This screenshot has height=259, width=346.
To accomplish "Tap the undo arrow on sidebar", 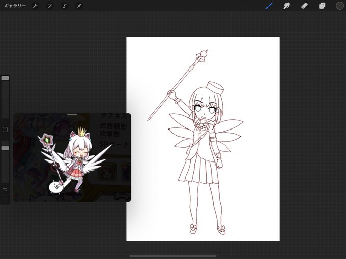I will 5,189.
